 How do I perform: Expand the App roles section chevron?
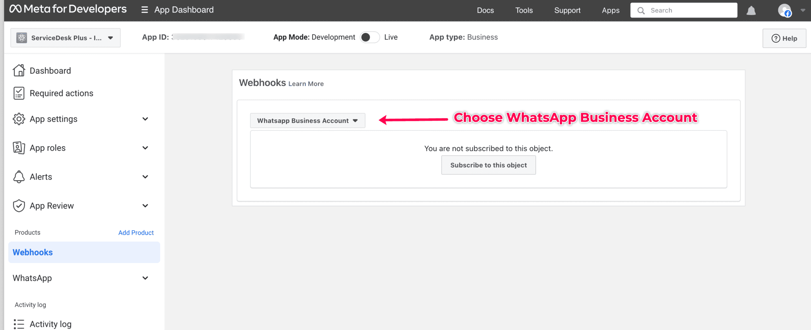coord(145,148)
